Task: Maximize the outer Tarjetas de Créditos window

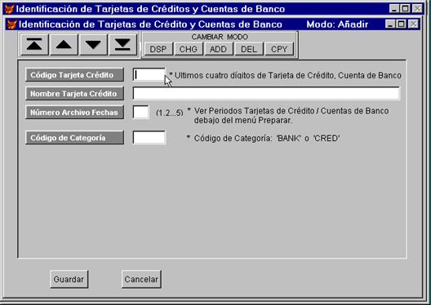Action: pos(405,9)
